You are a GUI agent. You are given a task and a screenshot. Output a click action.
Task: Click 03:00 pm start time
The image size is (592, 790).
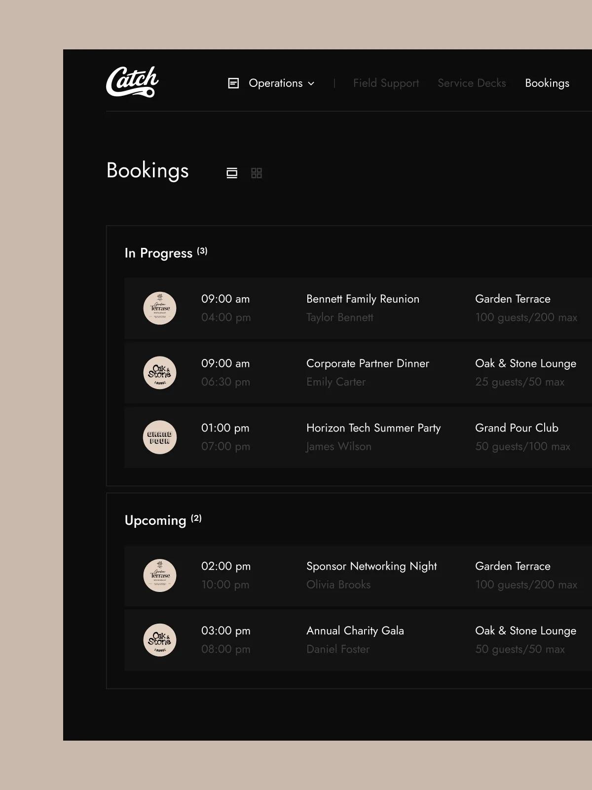click(226, 631)
